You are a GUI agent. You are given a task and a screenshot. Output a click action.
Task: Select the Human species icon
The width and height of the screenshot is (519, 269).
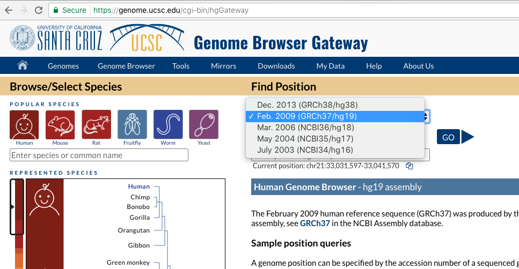tap(24, 124)
